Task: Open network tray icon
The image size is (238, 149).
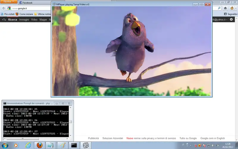Action: click(209, 145)
